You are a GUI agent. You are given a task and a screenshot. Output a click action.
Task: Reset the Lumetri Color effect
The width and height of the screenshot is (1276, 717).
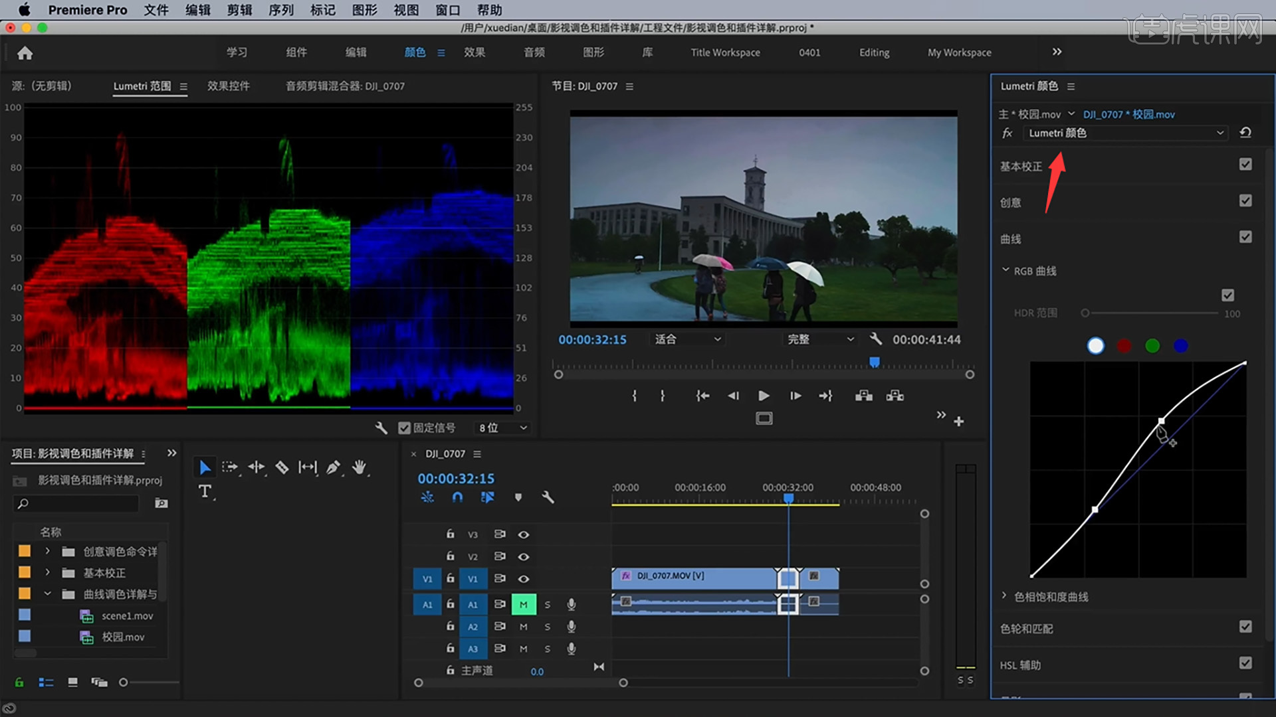[1245, 133]
